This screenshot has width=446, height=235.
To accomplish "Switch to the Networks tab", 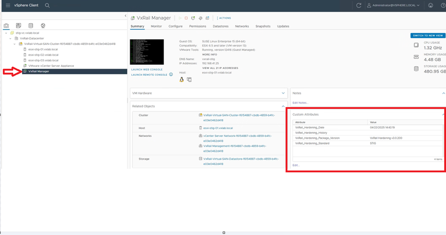I will pyautogui.click(x=242, y=26).
